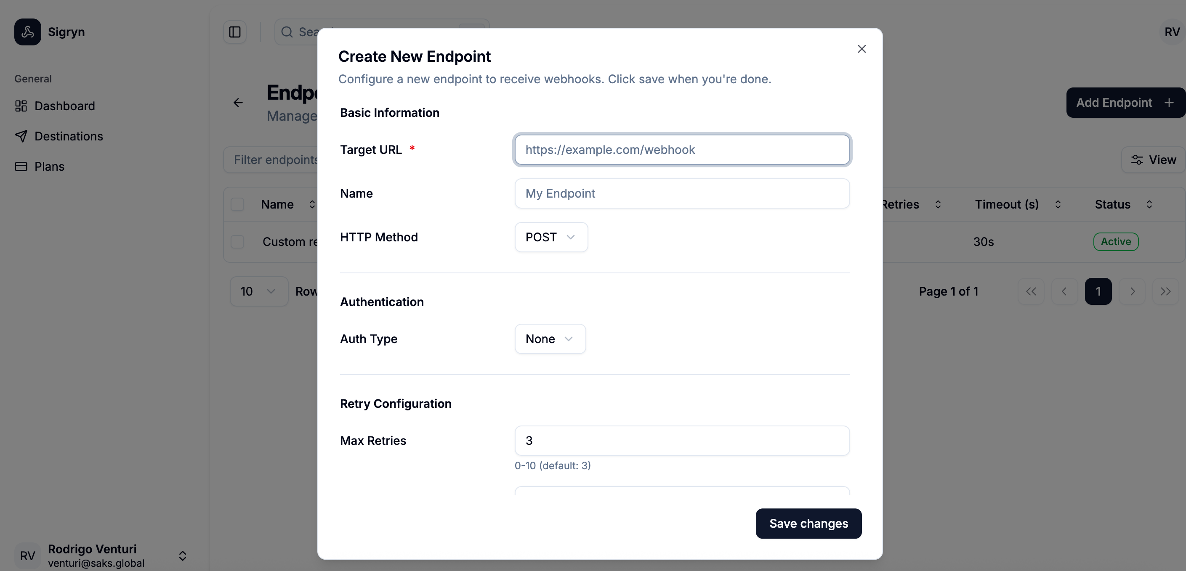This screenshot has width=1186, height=571.
Task: Click the Sigryn logo icon
Action: coord(27,32)
